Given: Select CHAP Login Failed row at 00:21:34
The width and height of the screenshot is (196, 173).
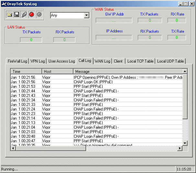Looking at the screenshot, I should coord(96,100).
